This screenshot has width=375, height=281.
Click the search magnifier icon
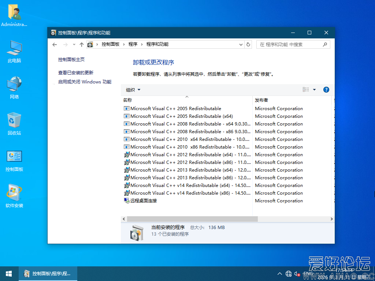pos(325,44)
